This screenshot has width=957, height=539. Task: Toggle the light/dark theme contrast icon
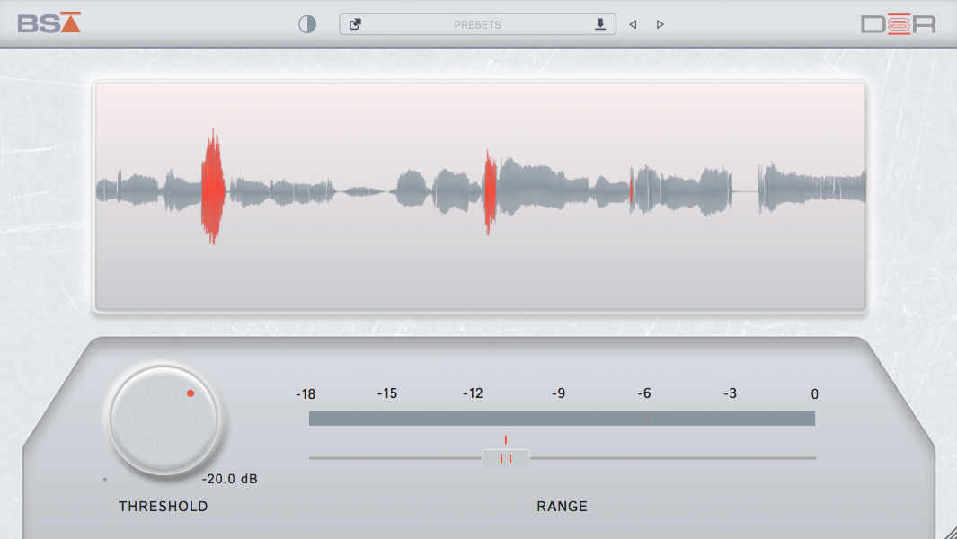tap(307, 24)
